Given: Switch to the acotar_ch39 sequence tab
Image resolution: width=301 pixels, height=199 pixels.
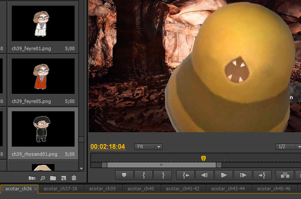Looking at the screenshot, I should (103, 189).
